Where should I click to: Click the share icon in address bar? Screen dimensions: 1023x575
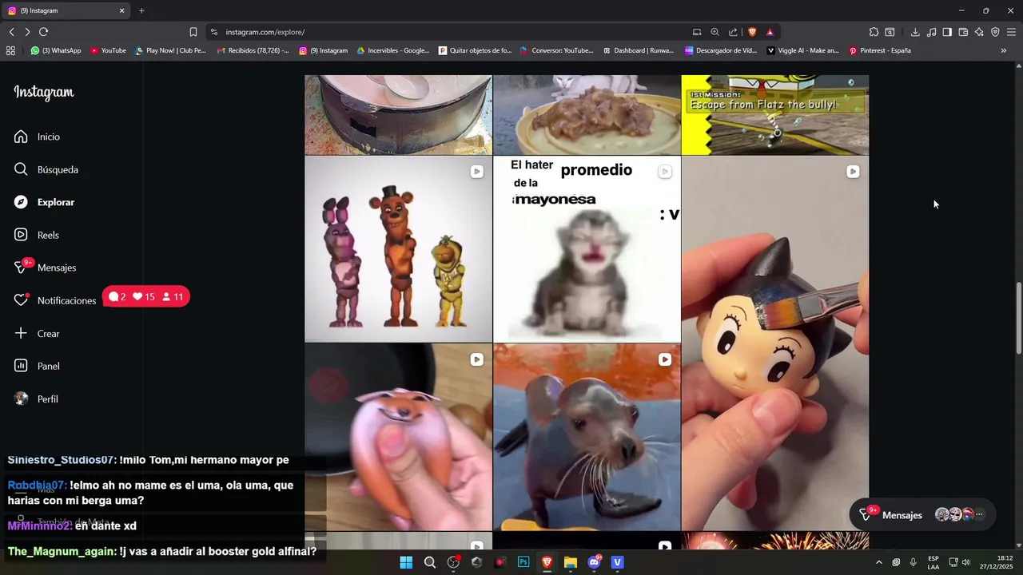coord(734,32)
